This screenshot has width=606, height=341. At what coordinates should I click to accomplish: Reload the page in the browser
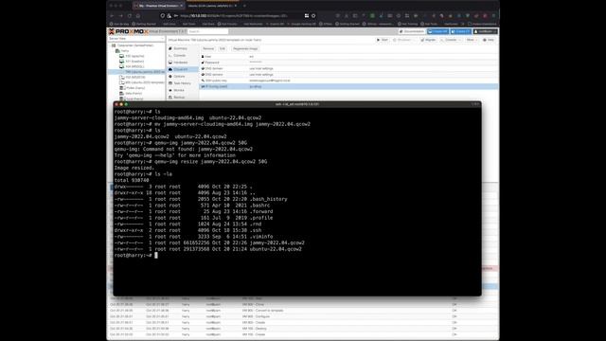point(130,16)
